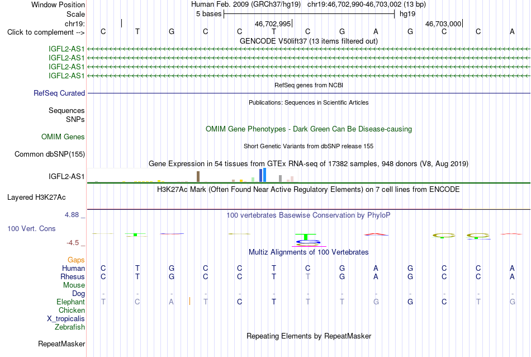Open 'Short Genetic Variants from dbSNP release 155'
The width and height of the screenshot is (531, 357).
pyautogui.click(x=309, y=146)
